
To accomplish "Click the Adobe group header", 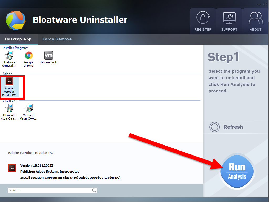I will point(7,74).
